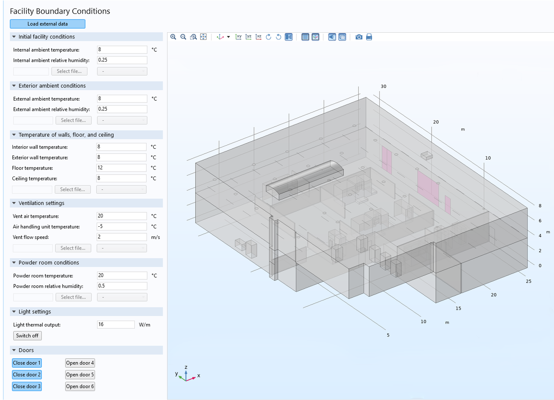This screenshot has height=400, width=554.
Task: Take a snapshot with the camera icon
Action: tap(358, 37)
